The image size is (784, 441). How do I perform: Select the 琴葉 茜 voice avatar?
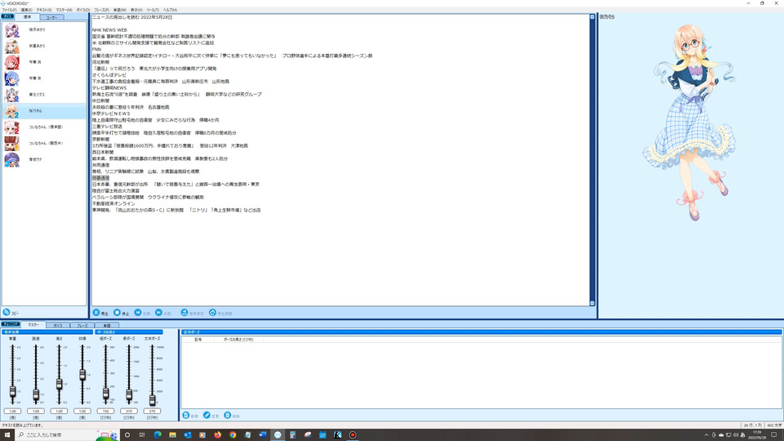coord(12,62)
